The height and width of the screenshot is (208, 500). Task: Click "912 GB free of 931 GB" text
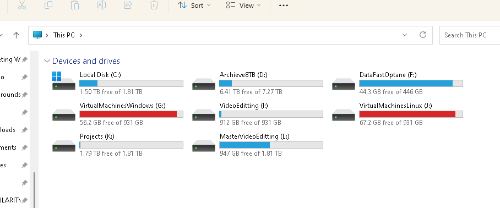pos(250,123)
